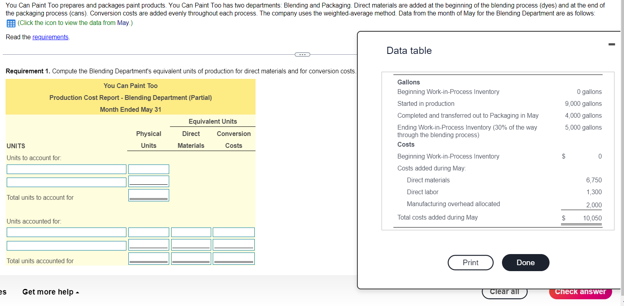Click the '0 gallons' value
Screen dimensions: 624x306
click(589, 92)
